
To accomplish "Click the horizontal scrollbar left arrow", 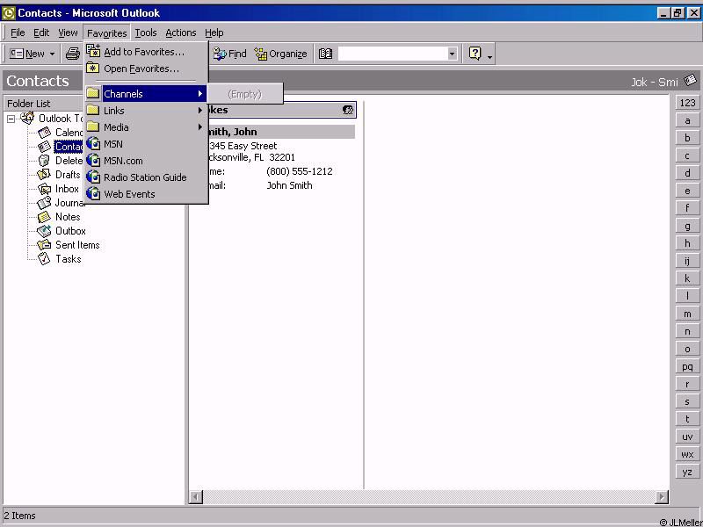I will pyautogui.click(x=196, y=497).
